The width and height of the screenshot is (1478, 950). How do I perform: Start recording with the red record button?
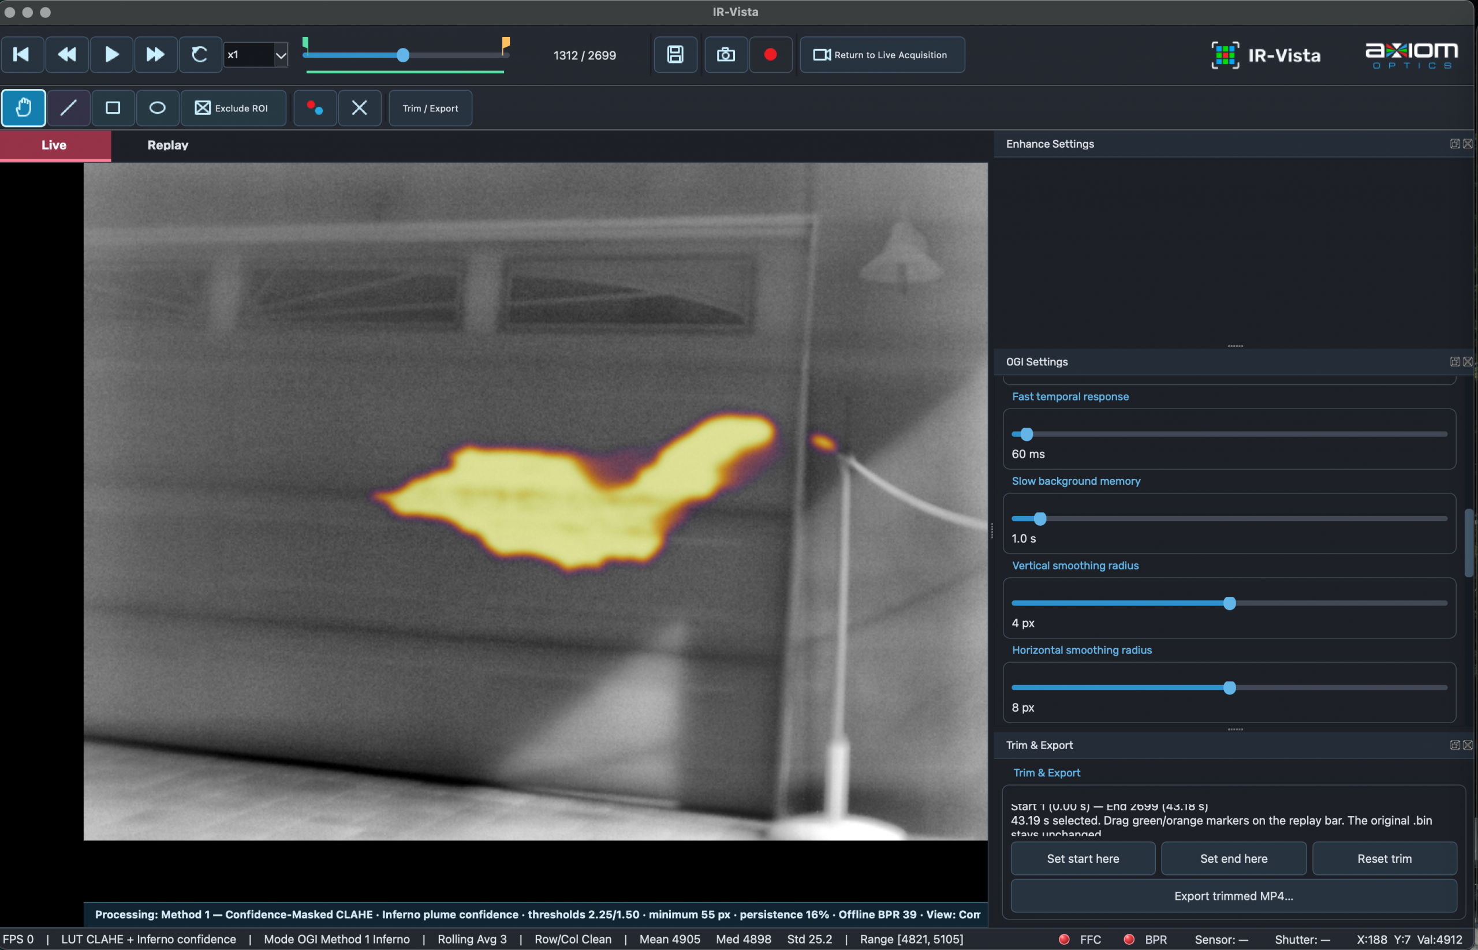point(770,55)
